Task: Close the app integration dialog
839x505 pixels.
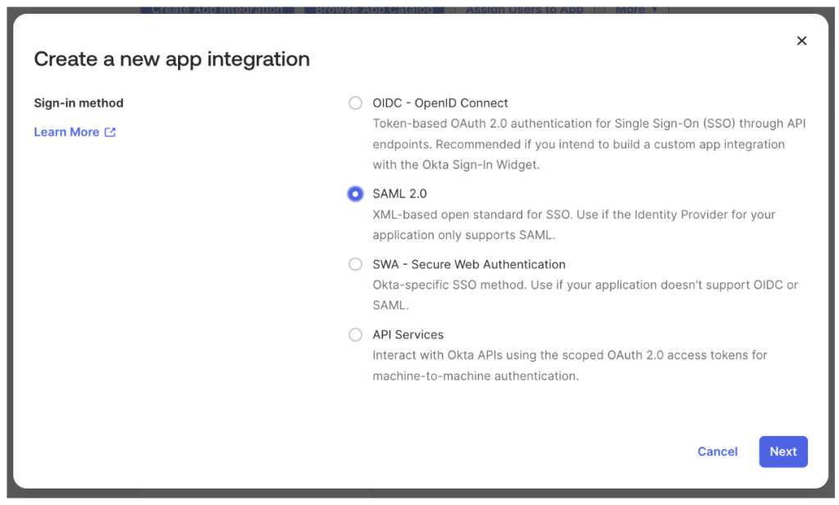Action: tap(801, 41)
